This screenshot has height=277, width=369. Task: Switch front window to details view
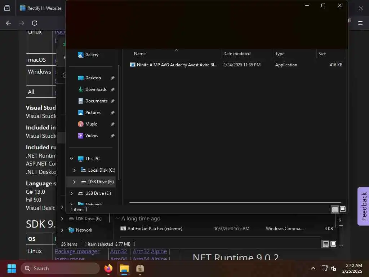pyautogui.click(x=335, y=209)
